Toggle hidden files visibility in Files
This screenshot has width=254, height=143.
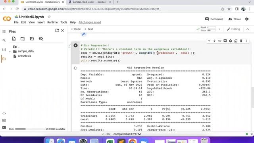(41, 39)
